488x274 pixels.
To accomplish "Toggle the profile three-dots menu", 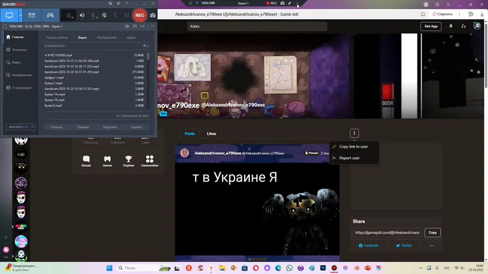I will [354, 133].
